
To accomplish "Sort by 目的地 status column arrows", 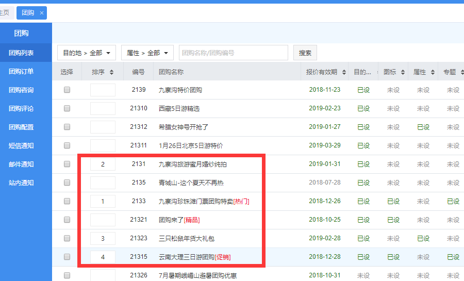I will pos(373,73).
